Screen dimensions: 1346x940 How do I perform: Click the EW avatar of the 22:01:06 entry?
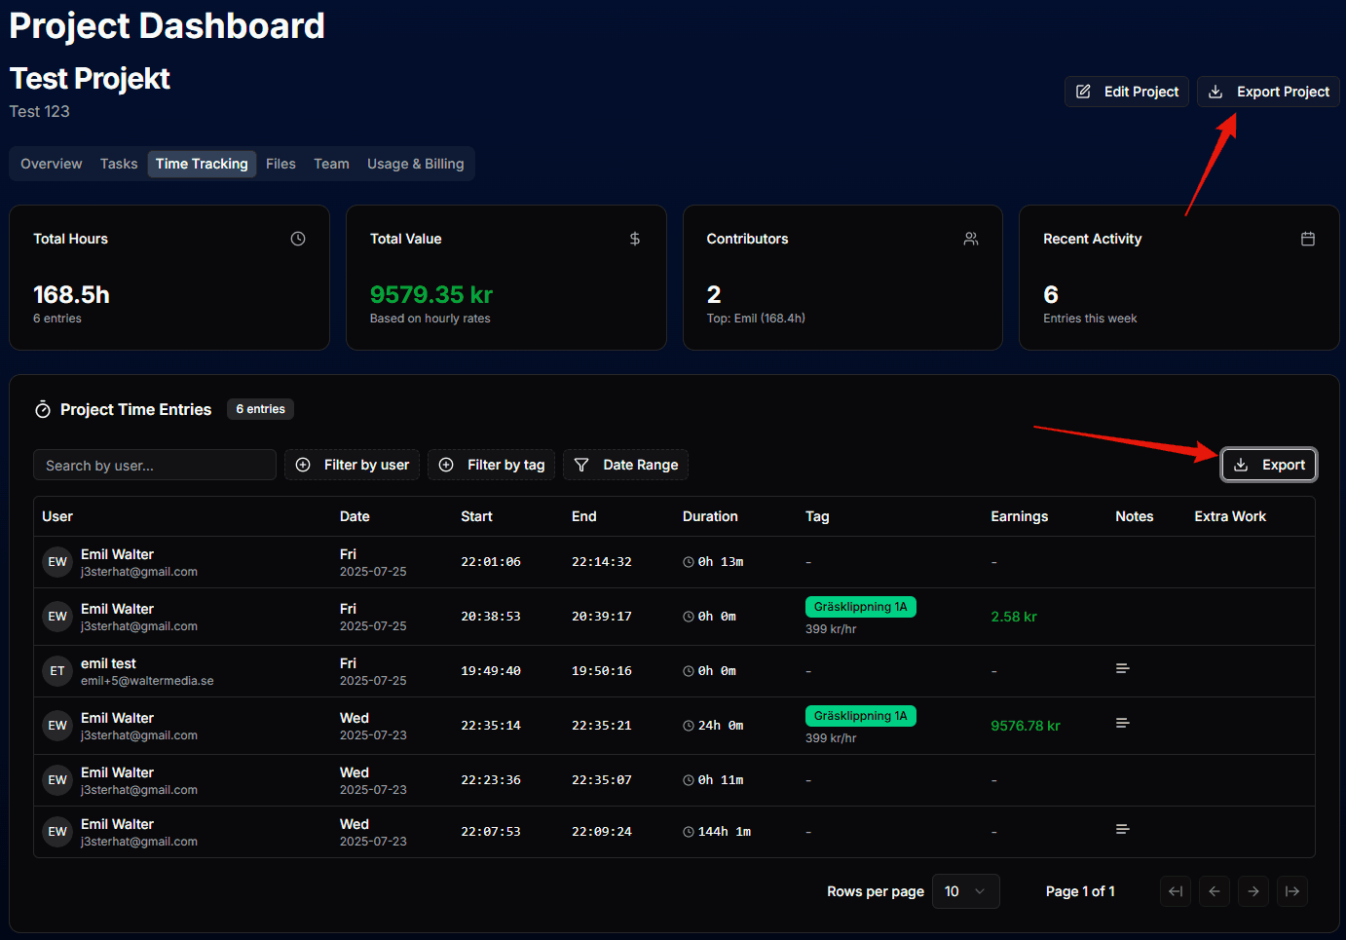57,562
